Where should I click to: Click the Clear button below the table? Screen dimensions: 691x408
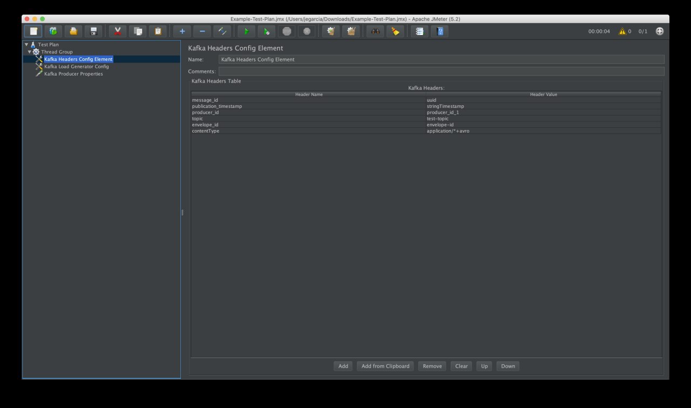point(462,366)
